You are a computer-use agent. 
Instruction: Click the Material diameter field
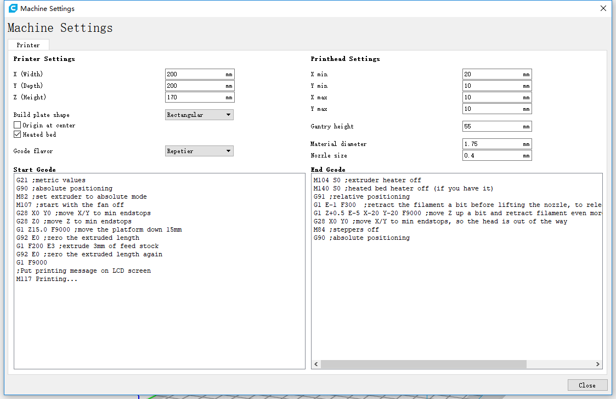492,144
